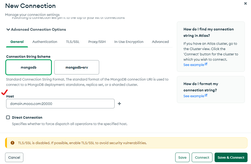Open the In-Use Encryption tab

[129, 42]
